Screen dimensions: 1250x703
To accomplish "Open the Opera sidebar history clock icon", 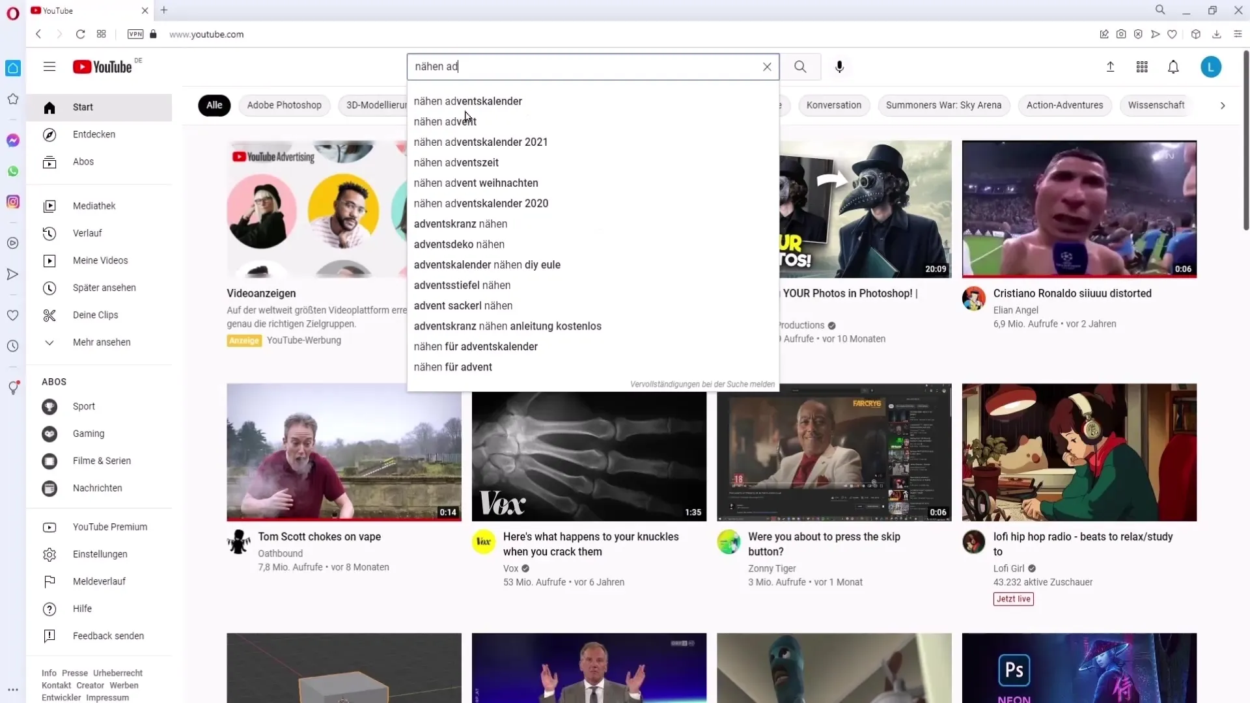I will point(13,346).
